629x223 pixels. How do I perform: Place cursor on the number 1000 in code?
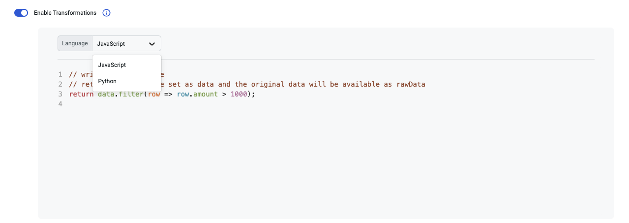(239, 94)
